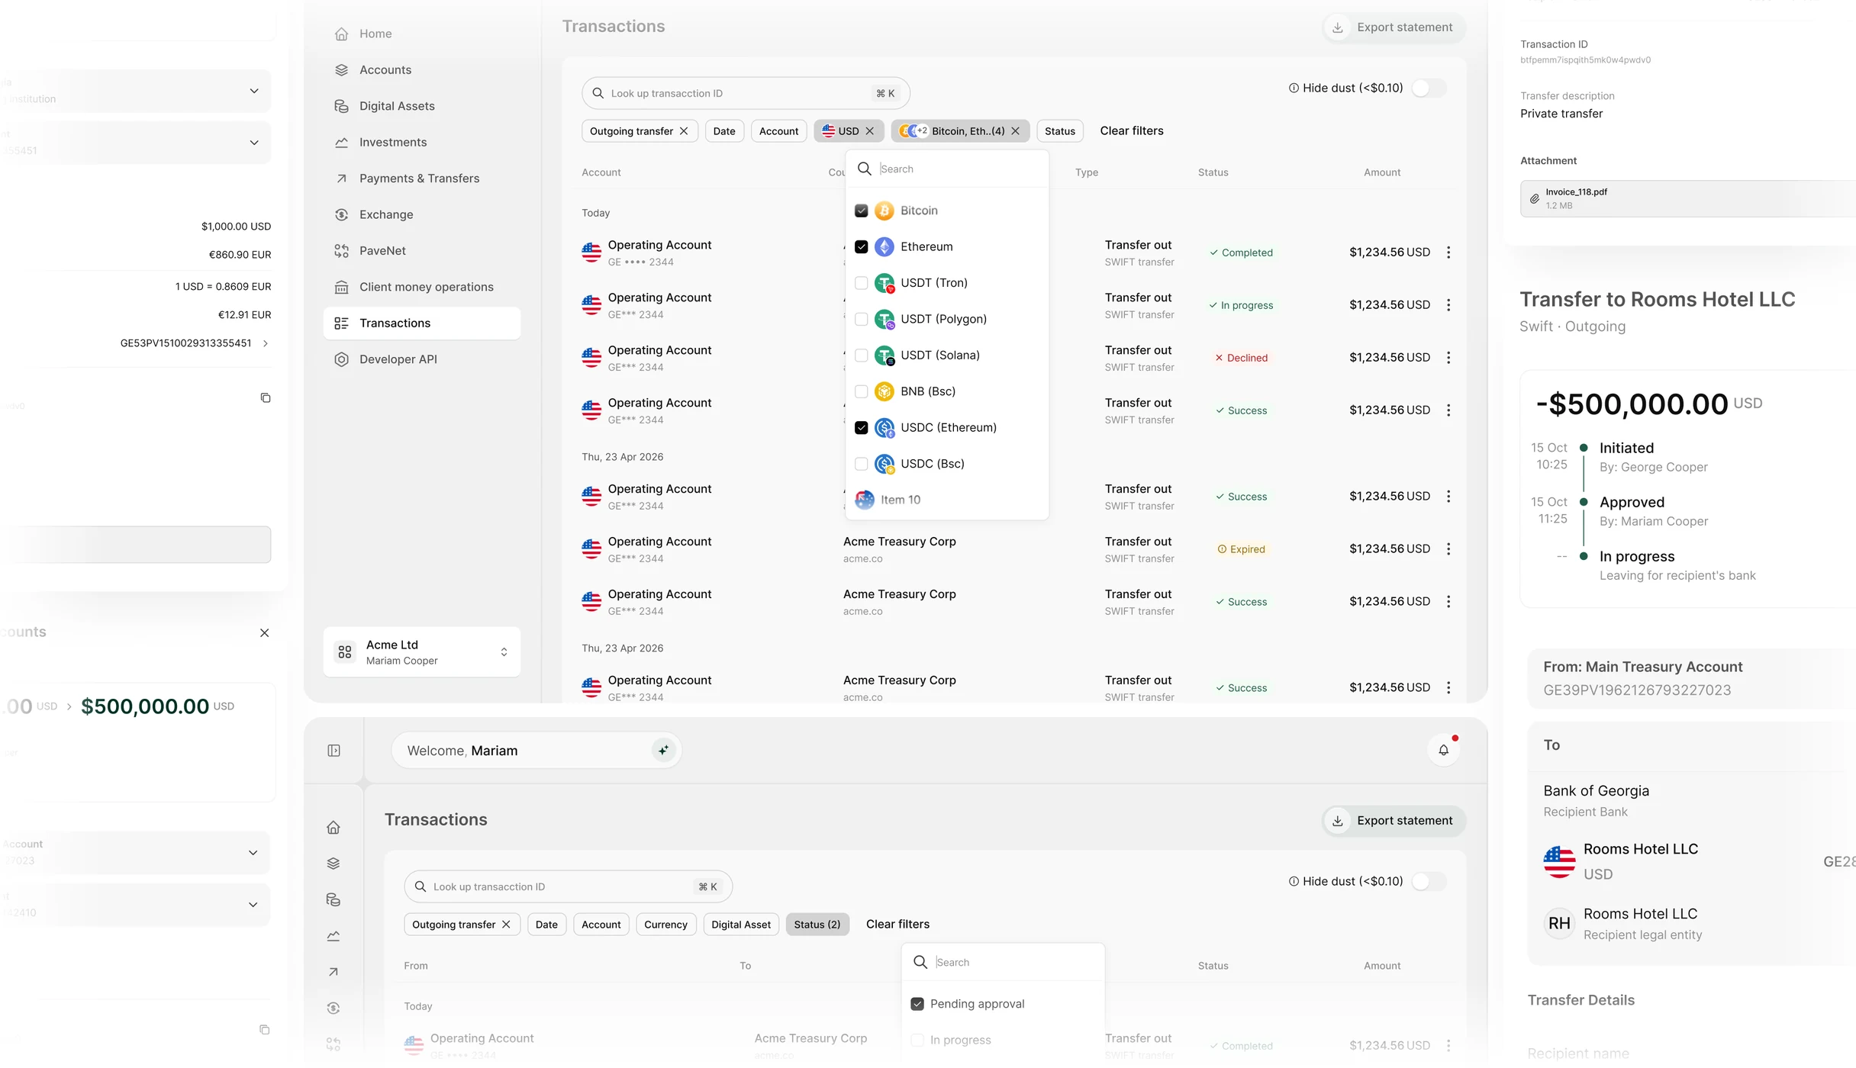Toggle Hide dust switch in lower panel
The width and height of the screenshot is (1856, 1068).
click(1428, 881)
